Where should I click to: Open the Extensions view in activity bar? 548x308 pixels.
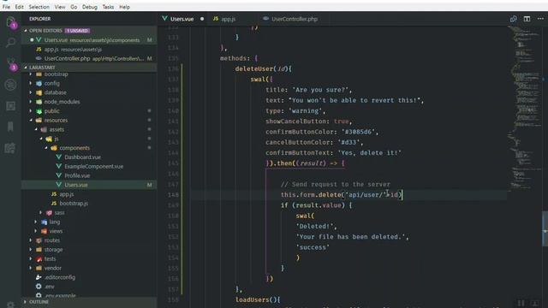point(10,106)
